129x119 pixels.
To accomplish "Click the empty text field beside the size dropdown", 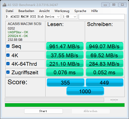I will [102, 17].
